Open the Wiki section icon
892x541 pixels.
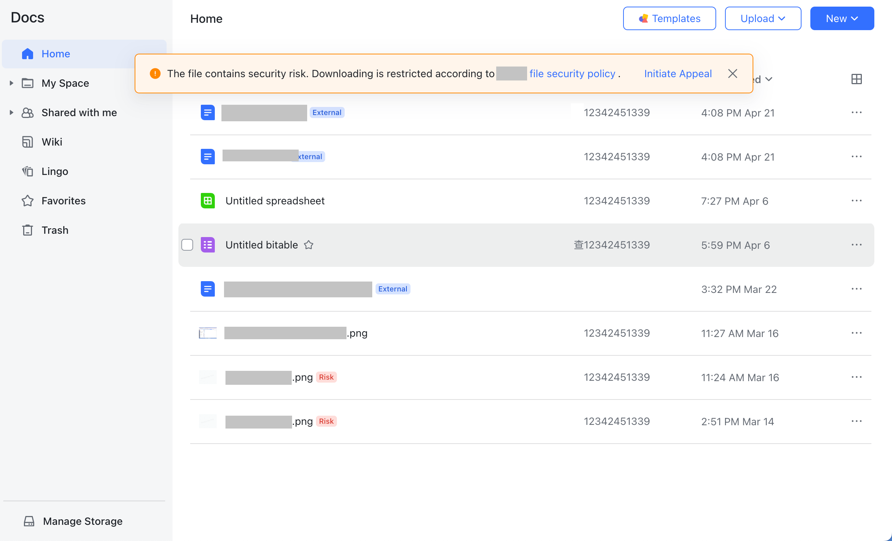pyautogui.click(x=28, y=142)
